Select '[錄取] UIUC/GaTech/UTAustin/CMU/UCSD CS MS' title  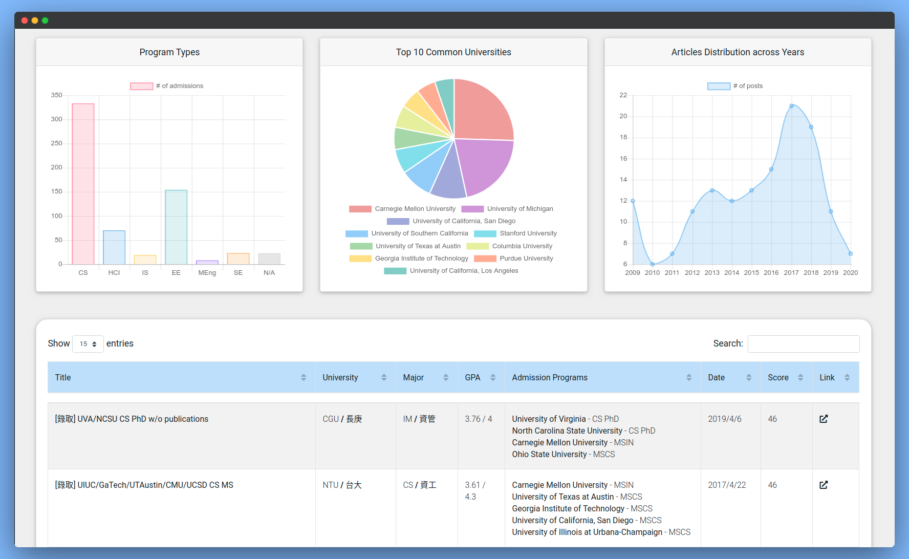coord(144,485)
